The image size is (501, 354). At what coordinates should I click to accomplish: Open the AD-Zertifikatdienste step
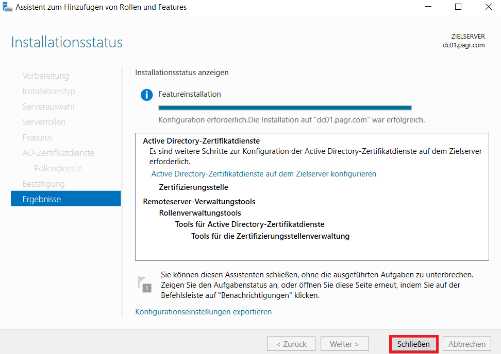(58, 153)
